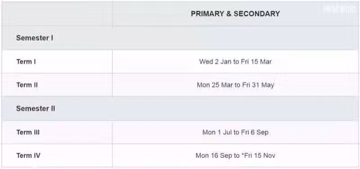The width and height of the screenshot is (360, 169).
Task: Click the PRIMARY & SECONDARY column header
Action: click(235, 14)
